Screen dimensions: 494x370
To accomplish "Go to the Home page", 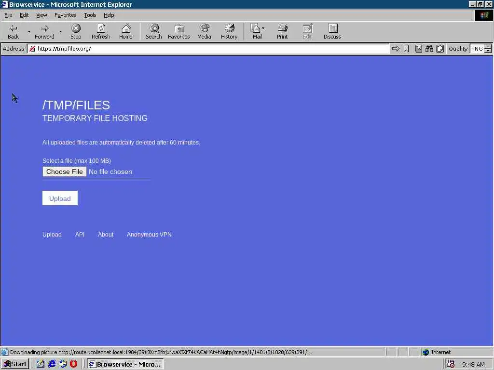I will 126,31.
